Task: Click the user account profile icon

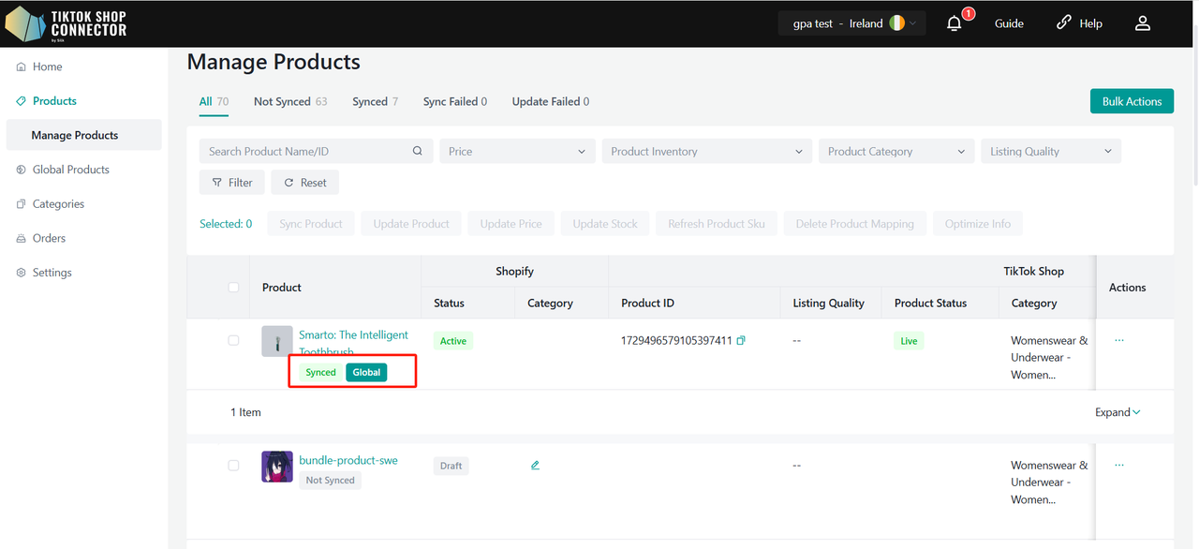Action: coord(1142,23)
